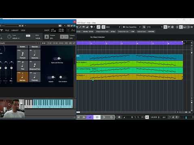Open the Kontakt FILE menu
194x145 pixels.
point(7,30)
